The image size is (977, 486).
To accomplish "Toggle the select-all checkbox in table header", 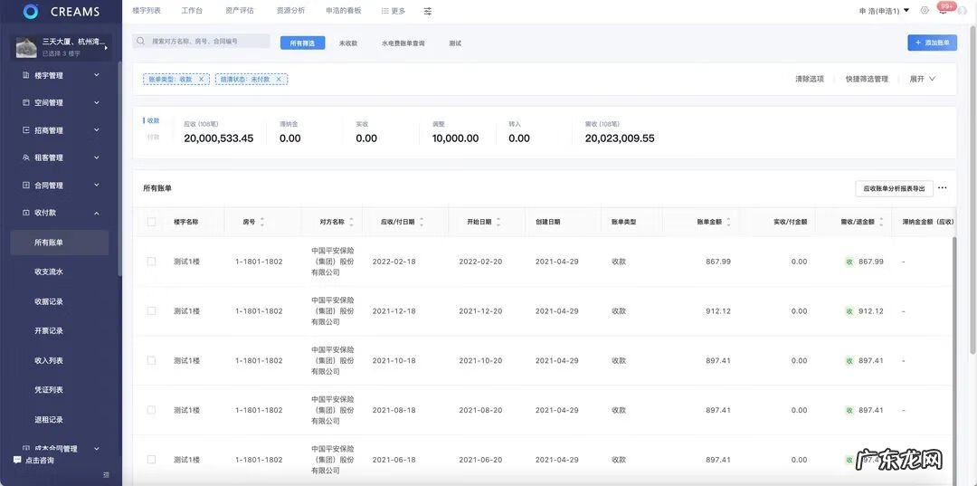I will coord(151,222).
